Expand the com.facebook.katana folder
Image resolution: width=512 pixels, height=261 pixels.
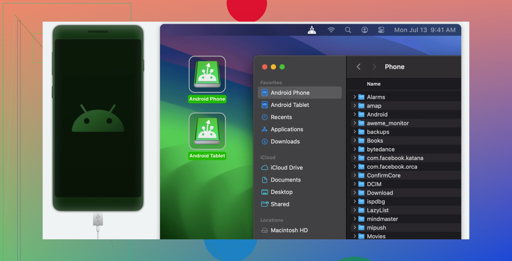pos(355,158)
